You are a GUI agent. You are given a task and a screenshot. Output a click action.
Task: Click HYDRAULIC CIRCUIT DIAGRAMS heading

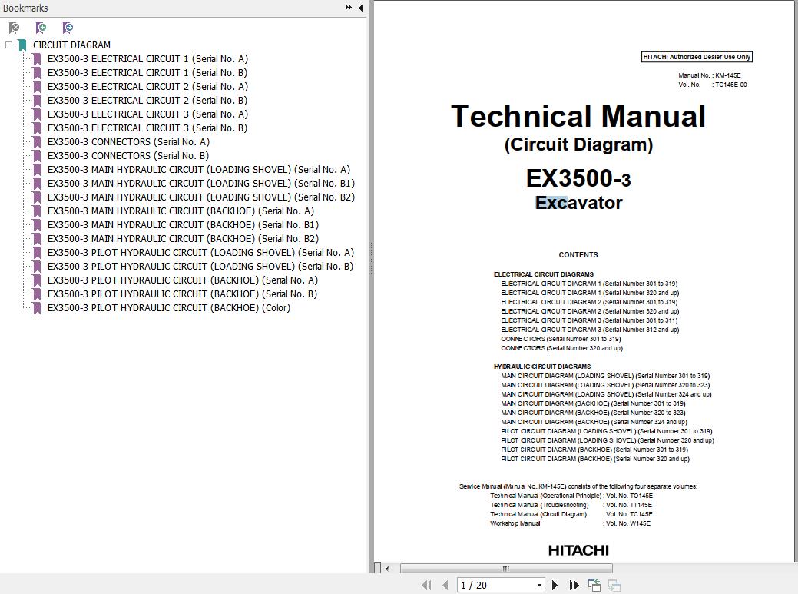pyautogui.click(x=542, y=367)
